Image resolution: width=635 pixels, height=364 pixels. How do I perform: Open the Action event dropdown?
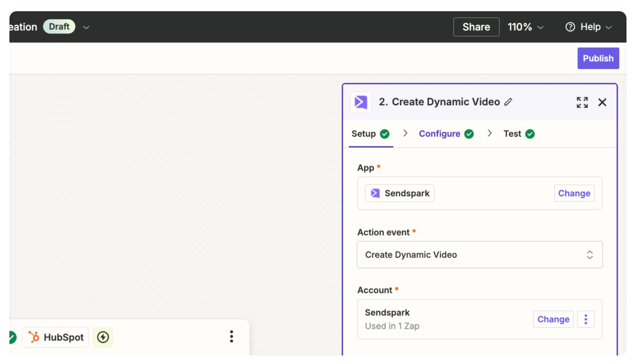coord(479,255)
